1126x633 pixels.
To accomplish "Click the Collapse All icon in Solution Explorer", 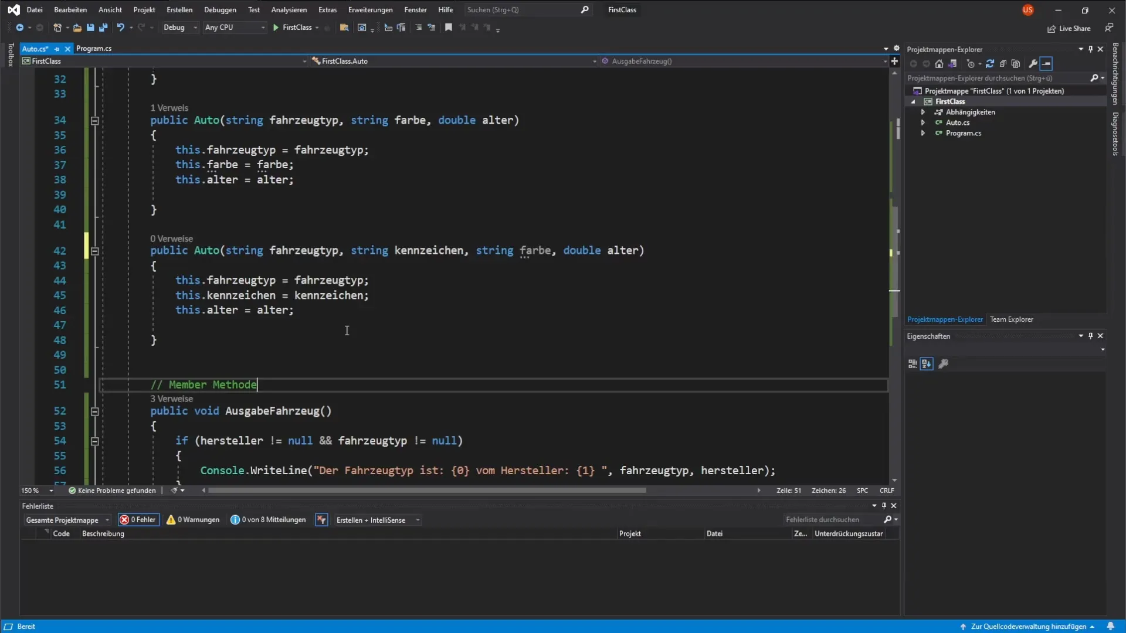I will [x=1003, y=64].
